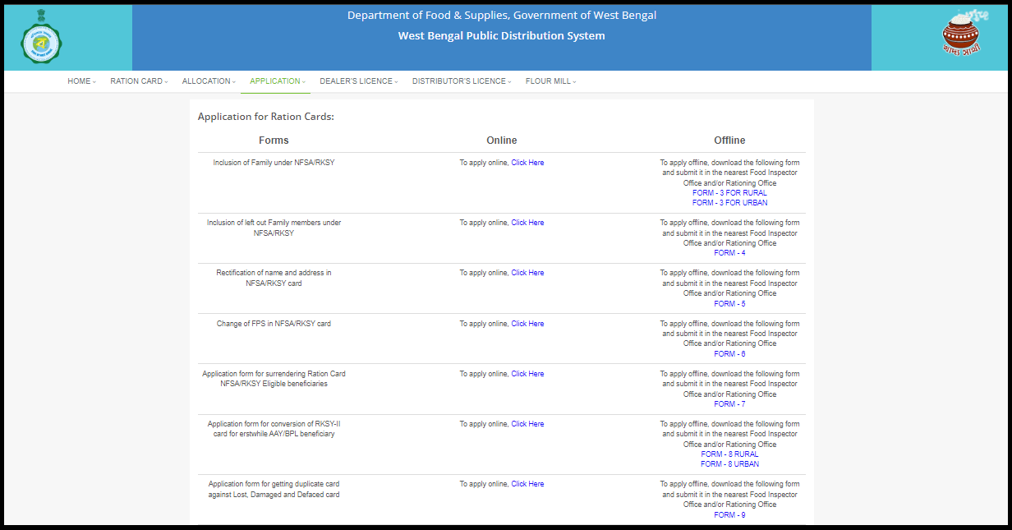Download FORM - 8 RURAL

[729, 454]
